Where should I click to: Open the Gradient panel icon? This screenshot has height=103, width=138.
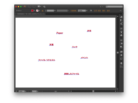pyautogui.click(x=121, y=43)
